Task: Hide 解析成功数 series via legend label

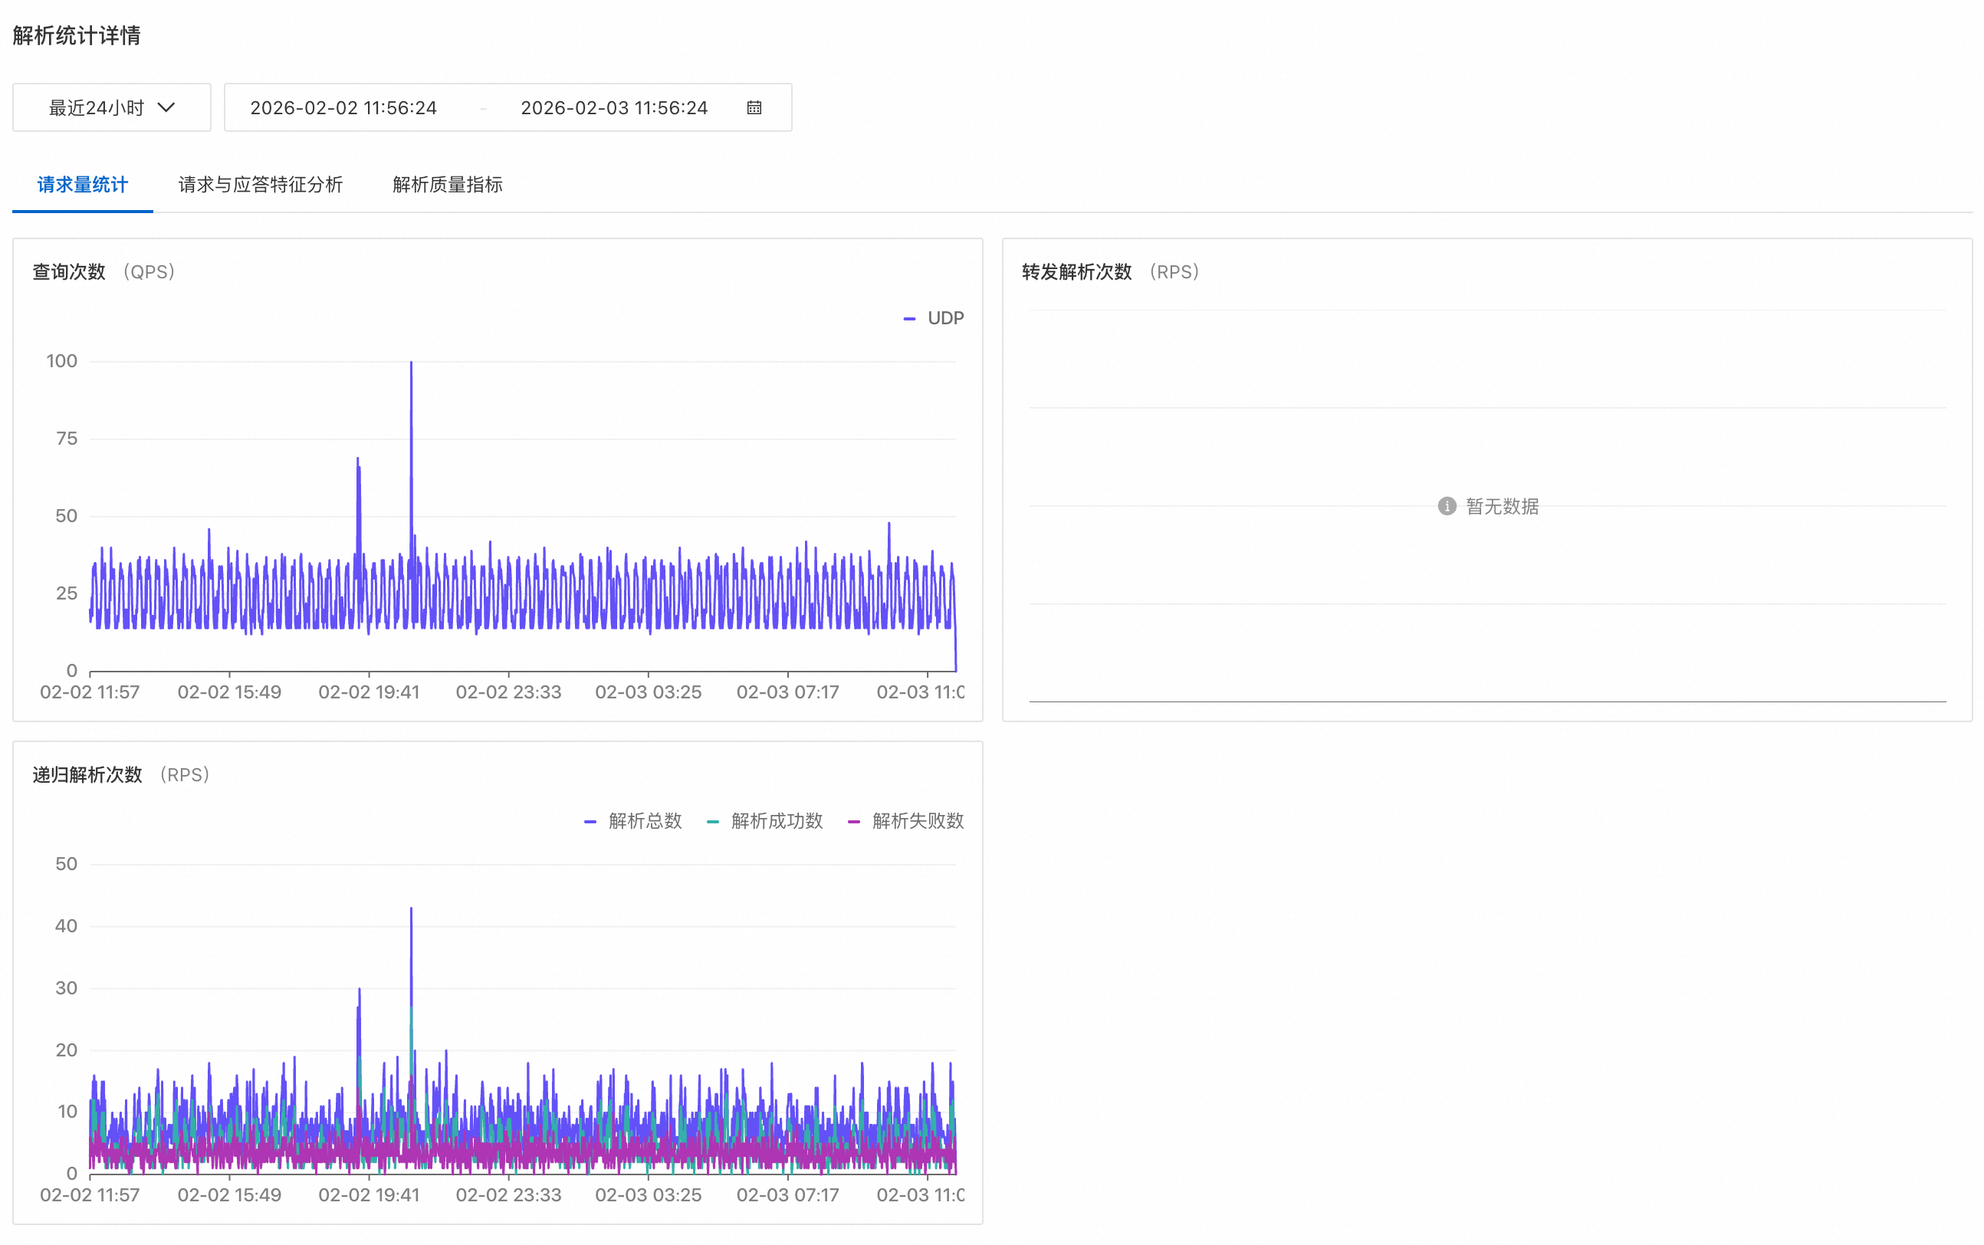Action: [777, 821]
